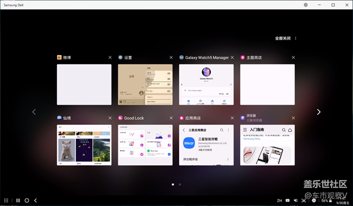
Task: Click the Galaxy Watch5 Manager title label
Action: pos(207,57)
